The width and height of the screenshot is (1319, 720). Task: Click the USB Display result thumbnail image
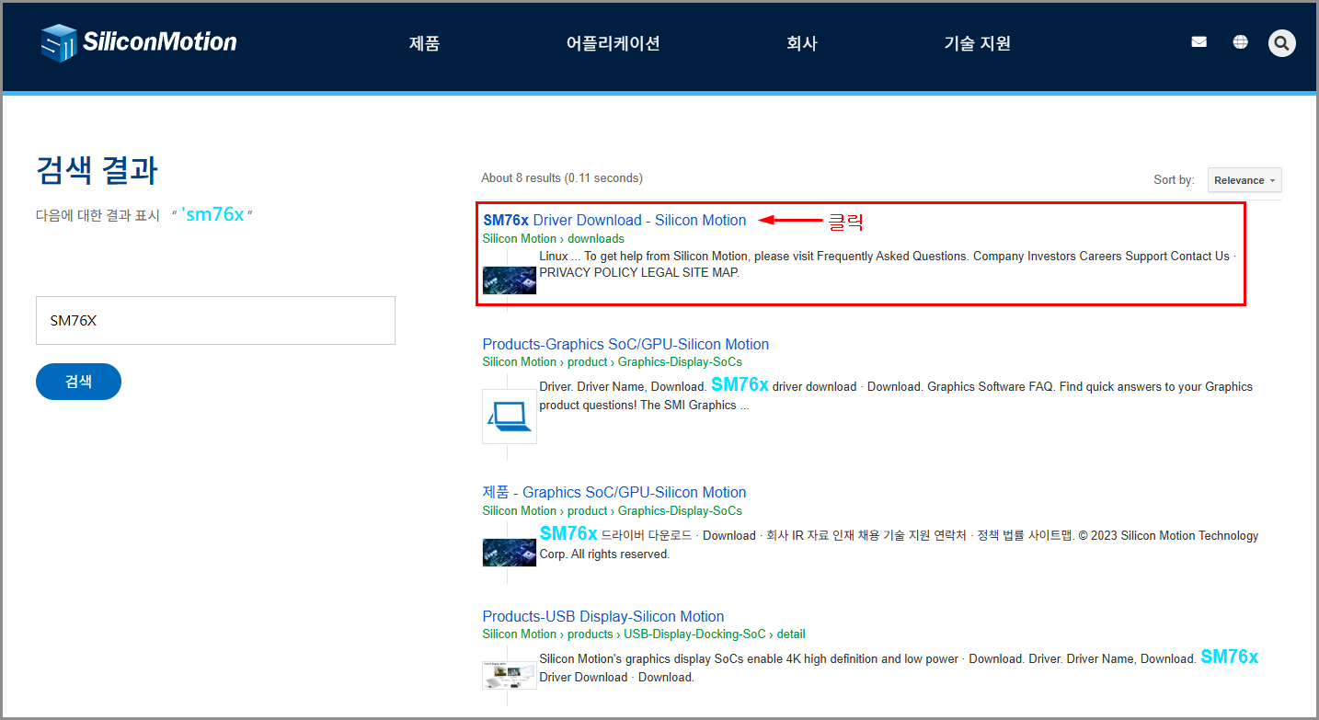509,674
